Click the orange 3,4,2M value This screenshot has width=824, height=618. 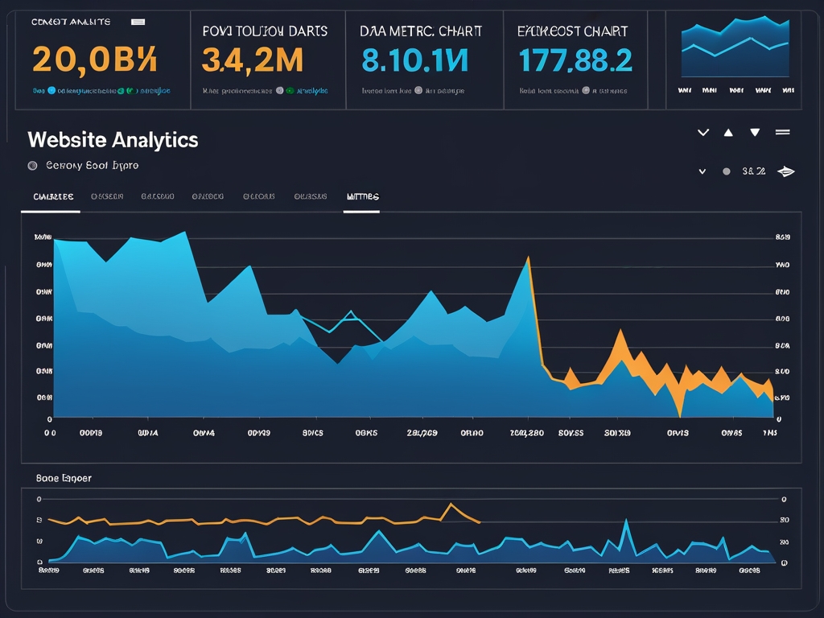(x=253, y=60)
